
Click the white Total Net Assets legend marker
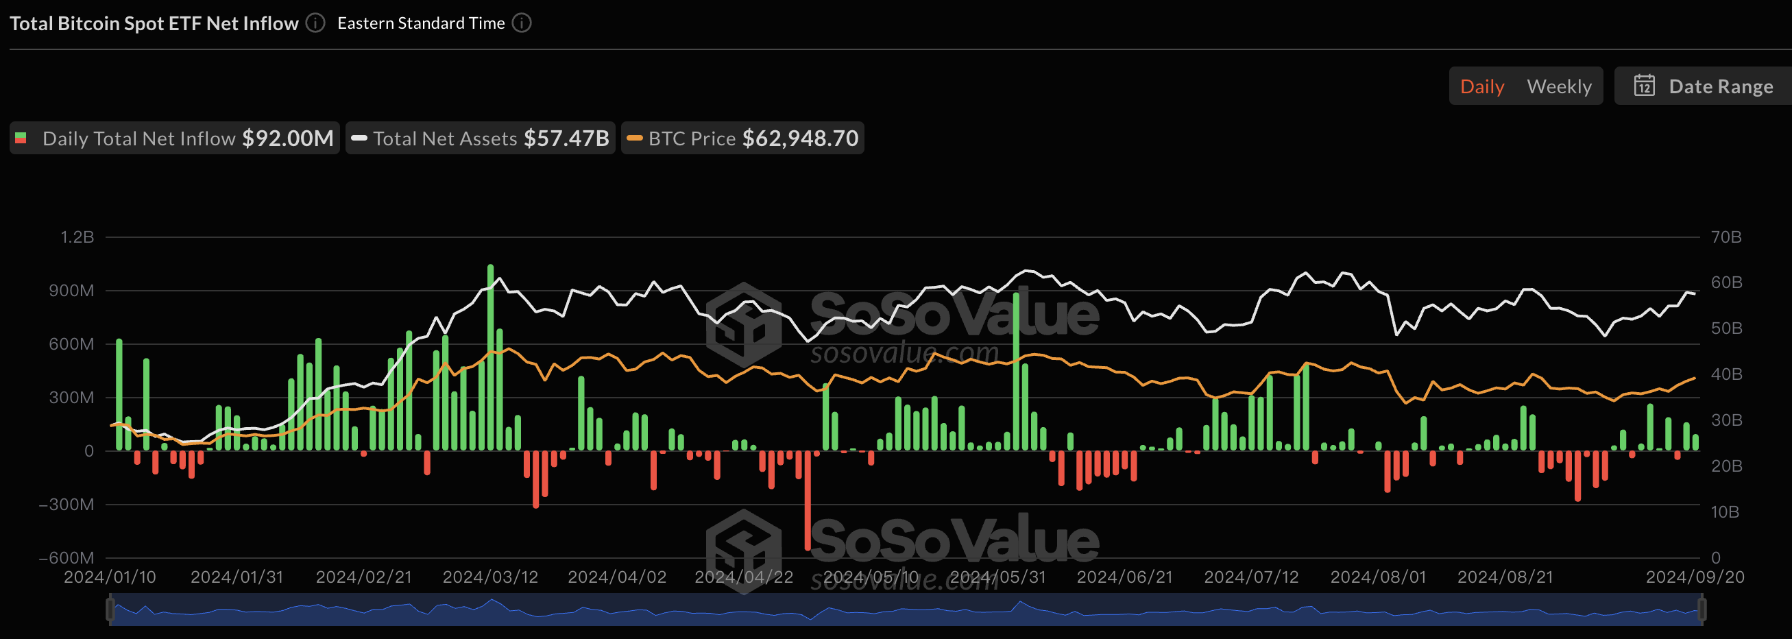359,138
